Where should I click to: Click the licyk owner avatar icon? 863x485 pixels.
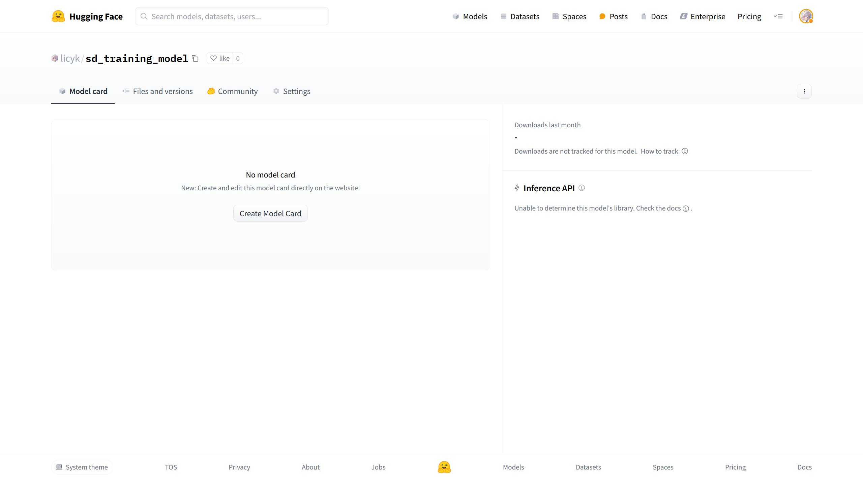click(x=55, y=58)
